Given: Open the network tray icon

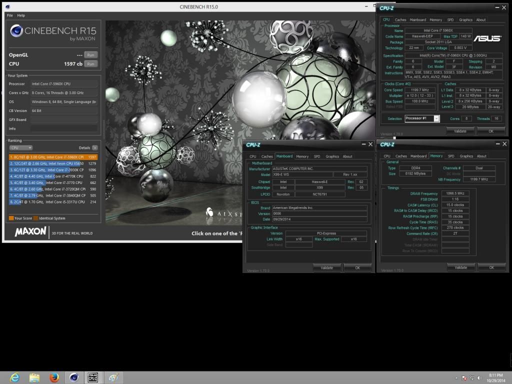Looking at the screenshot, I should pyautogui.click(x=472, y=378).
